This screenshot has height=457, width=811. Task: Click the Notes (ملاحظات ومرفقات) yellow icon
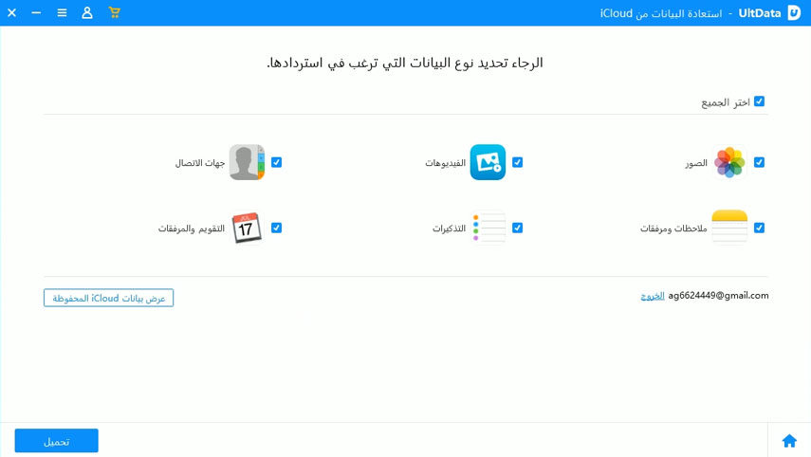(729, 228)
